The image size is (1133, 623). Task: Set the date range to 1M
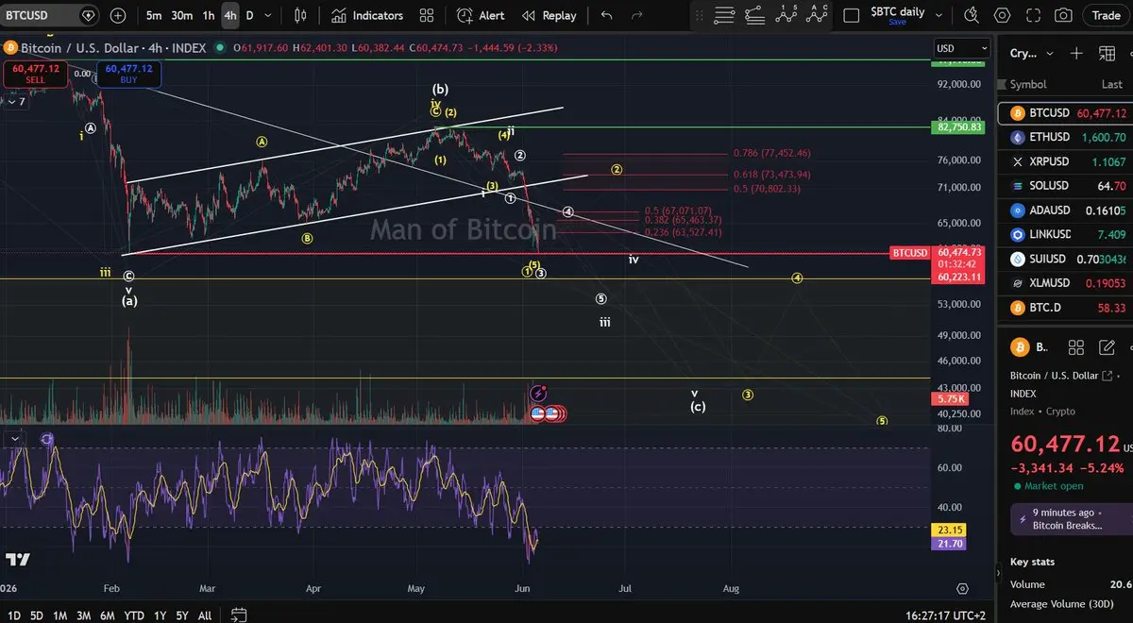[59, 615]
